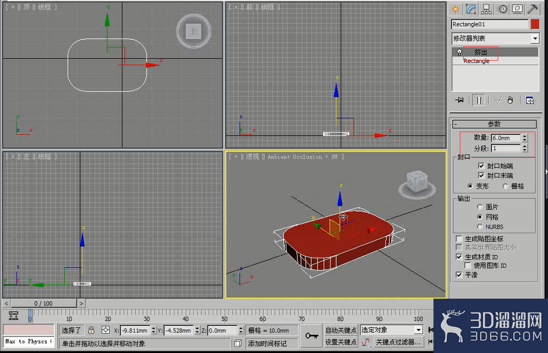548x353 pixels.
Task: Click timeline previous frame arrow
Action: 6,303
